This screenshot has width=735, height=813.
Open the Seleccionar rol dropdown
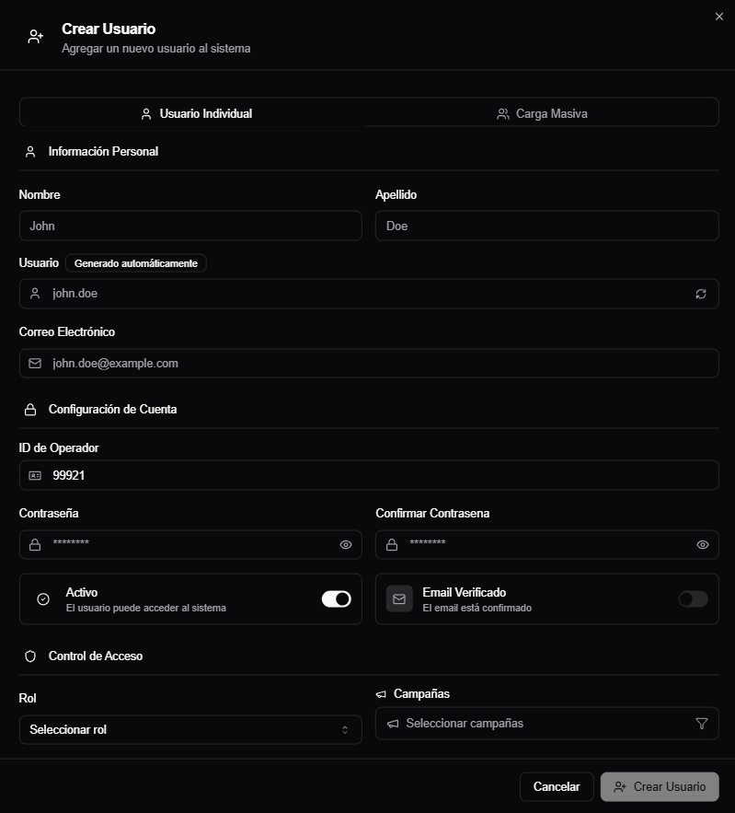190,729
